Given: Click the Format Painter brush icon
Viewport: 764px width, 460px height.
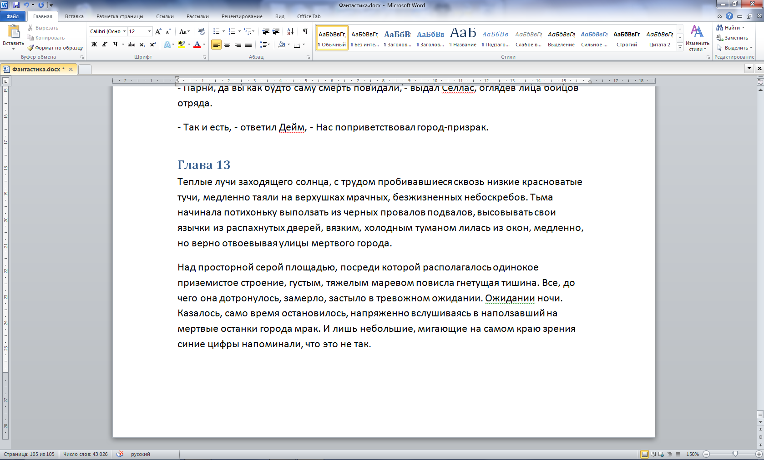Looking at the screenshot, I should point(30,48).
